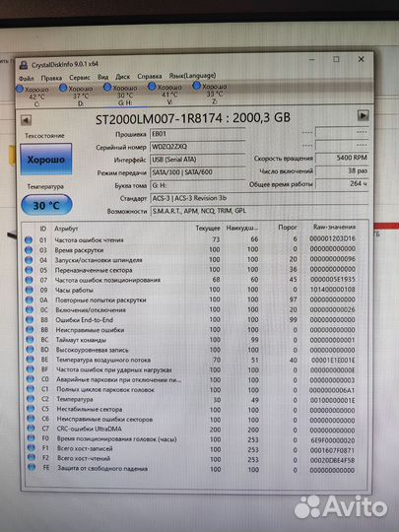Select disk Z: at 33 °C
The width and height of the screenshot is (399, 532).
[211, 94]
